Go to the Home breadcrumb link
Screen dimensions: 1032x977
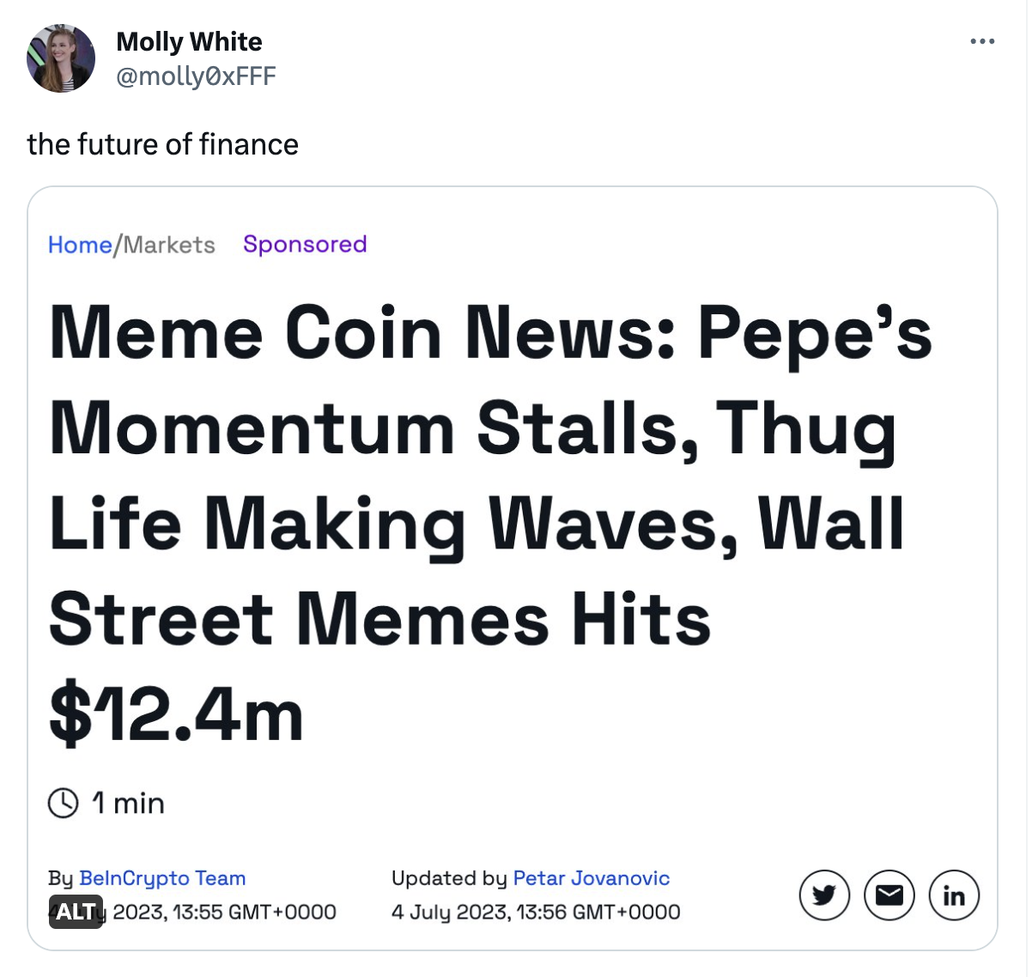(x=80, y=245)
